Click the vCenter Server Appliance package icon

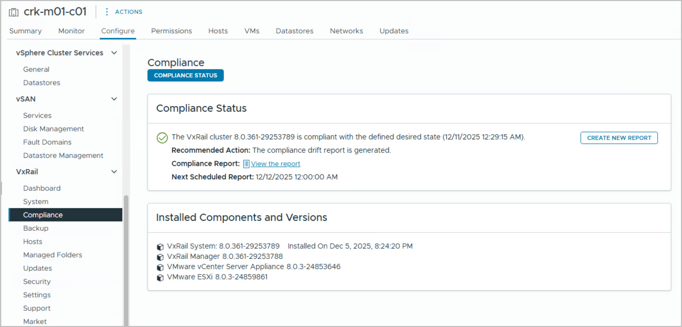[x=160, y=267]
